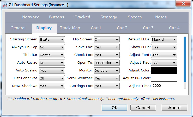Screen dimensions: 193x117
Task: Expand the Open To dropdown
Action: pos(107,63)
